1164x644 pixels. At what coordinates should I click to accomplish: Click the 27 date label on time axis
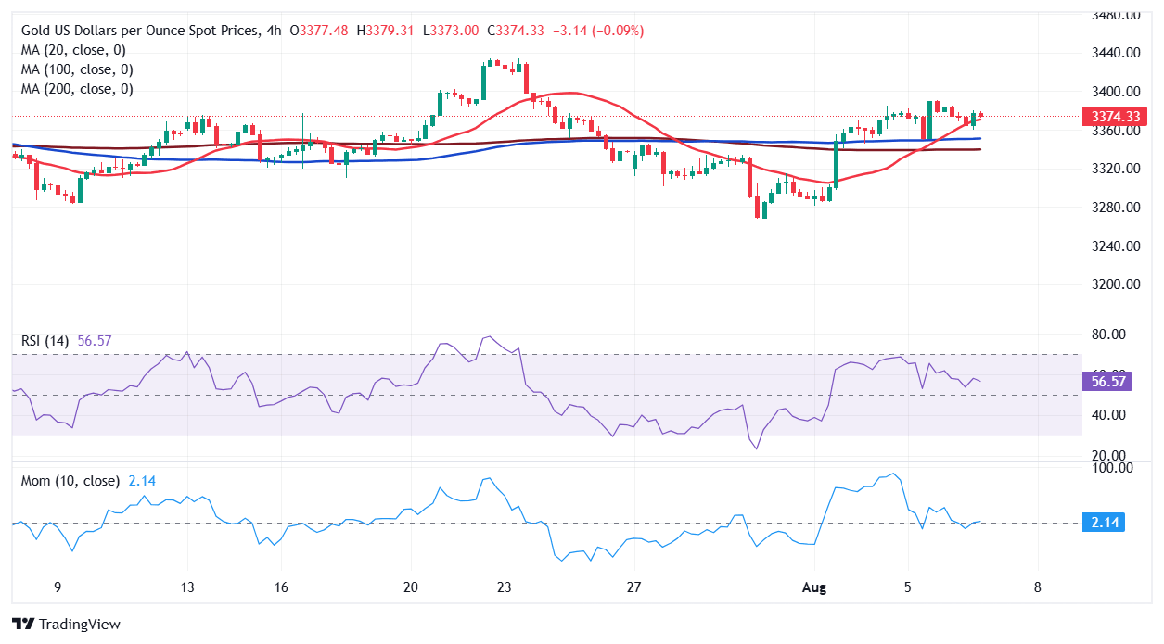point(633,587)
